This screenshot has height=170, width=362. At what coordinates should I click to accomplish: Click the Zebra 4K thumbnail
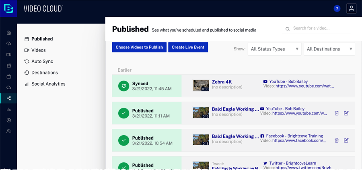pos(201,85)
